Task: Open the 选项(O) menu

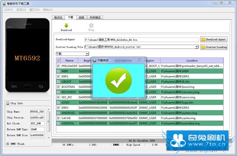Action: coord(21,9)
